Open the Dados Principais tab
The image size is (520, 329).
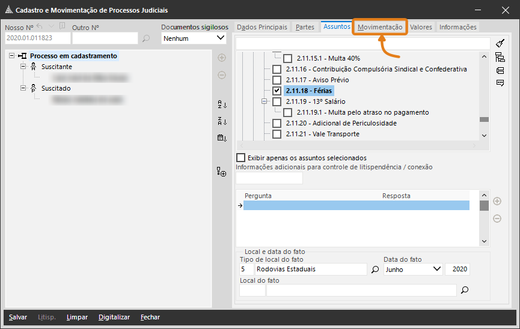click(262, 27)
